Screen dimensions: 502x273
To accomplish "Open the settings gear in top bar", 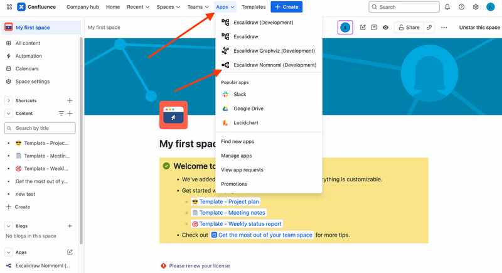I will [476, 7].
